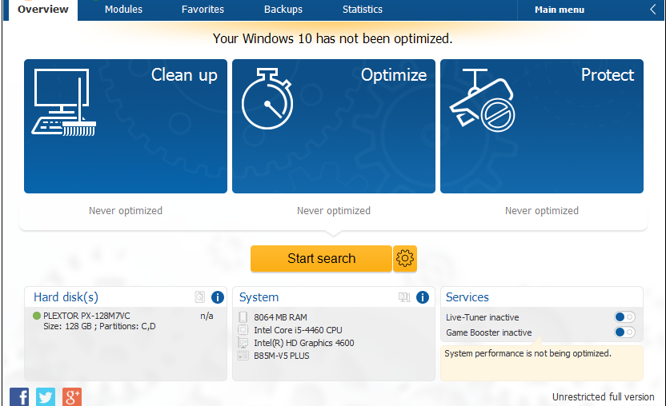666x406 pixels.
Task: Click the Start search button
Action: coord(321,258)
